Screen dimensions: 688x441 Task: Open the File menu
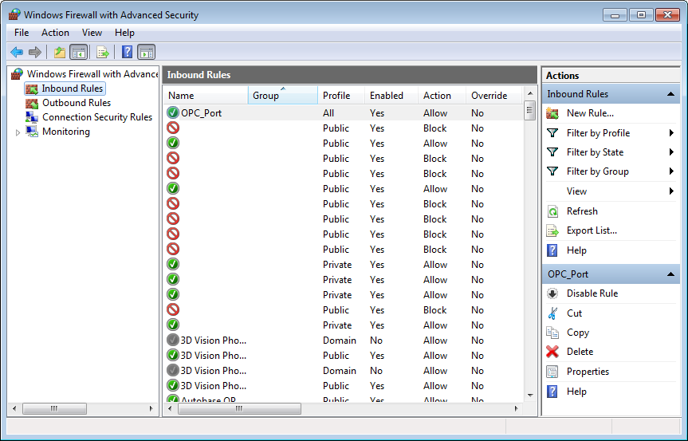(22, 33)
